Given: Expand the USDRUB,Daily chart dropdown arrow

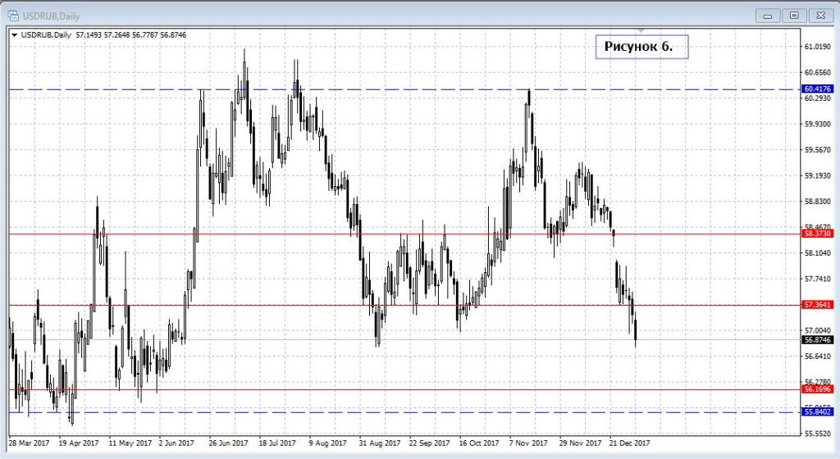Looking at the screenshot, I should point(14,36).
